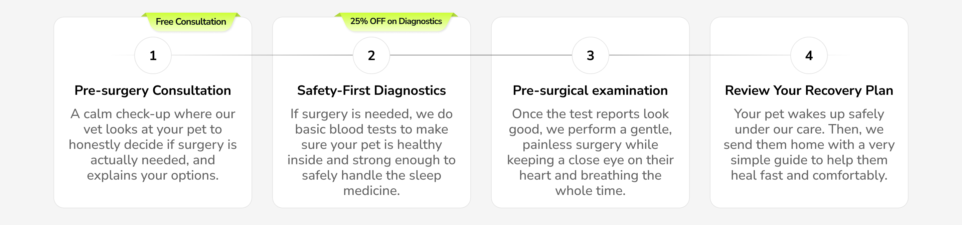Click the Free Consultation badge
This screenshot has width=962, height=225.
click(191, 22)
